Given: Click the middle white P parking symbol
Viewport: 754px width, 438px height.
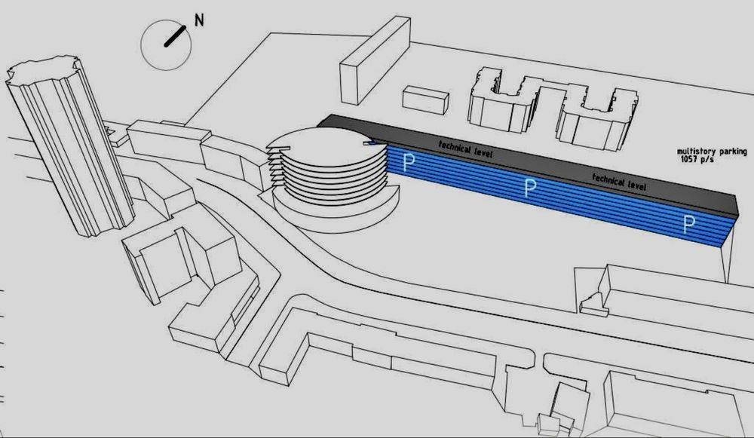Looking at the screenshot, I should pos(530,188).
